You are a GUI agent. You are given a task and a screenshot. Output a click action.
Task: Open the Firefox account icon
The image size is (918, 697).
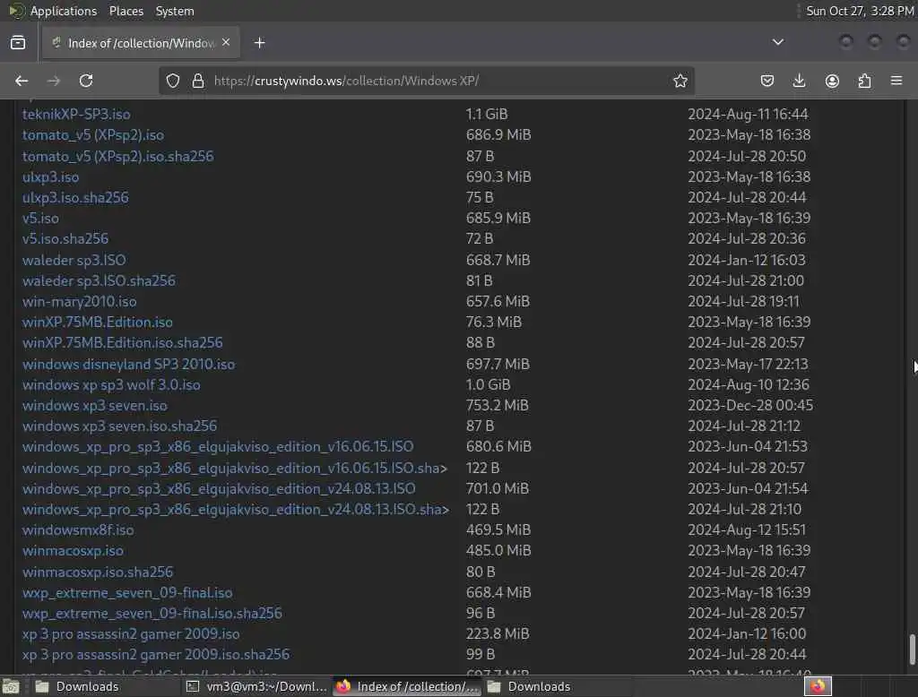pos(832,81)
